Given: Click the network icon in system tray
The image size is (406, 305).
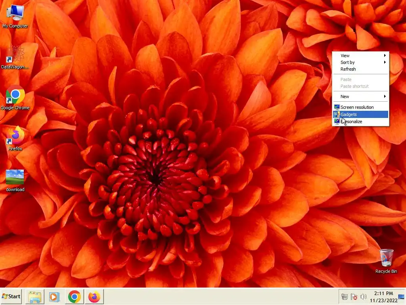Looking at the screenshot, I should coord(345,297).
